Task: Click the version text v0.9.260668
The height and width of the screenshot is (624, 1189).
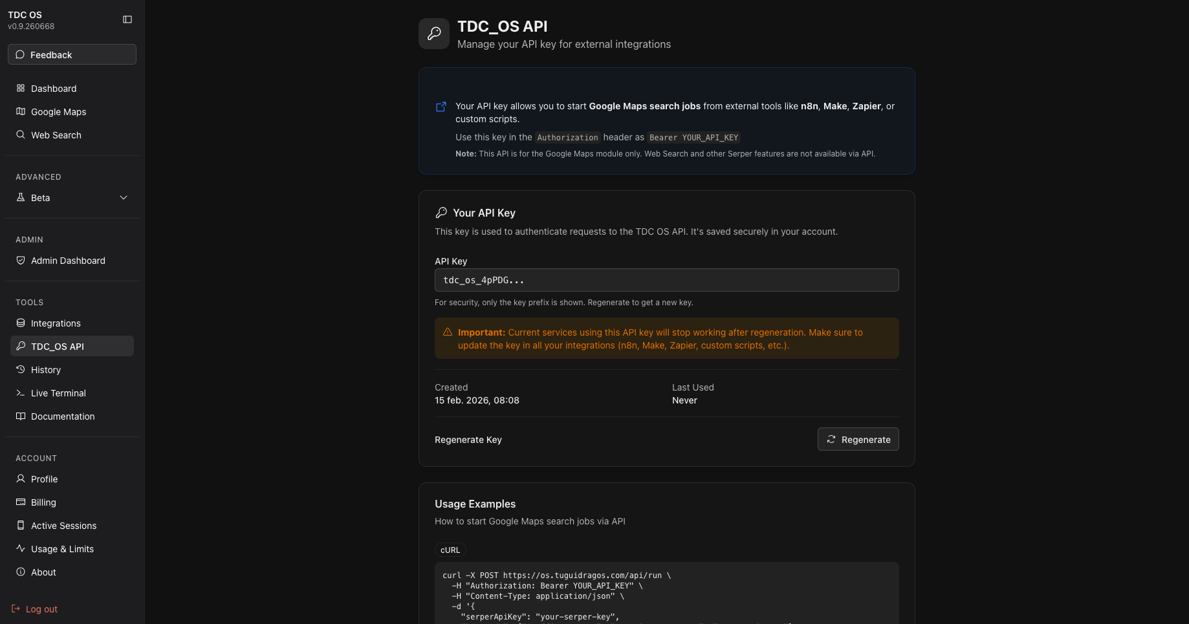Action: coord(31,27)
